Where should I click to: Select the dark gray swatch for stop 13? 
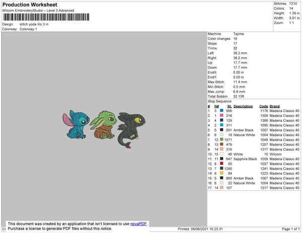tap(221, 168)
